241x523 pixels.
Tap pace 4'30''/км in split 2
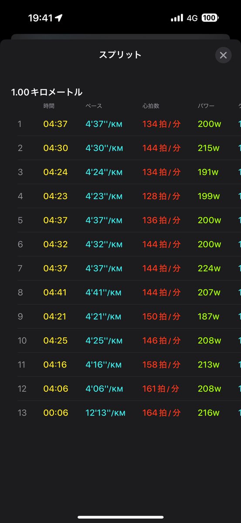pos(104,148)
